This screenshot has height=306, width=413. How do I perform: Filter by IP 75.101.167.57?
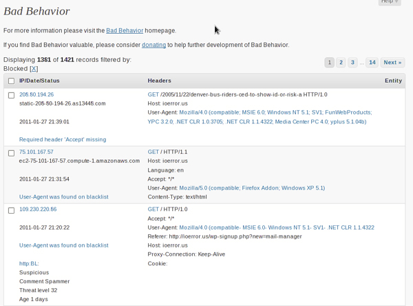click(x=36, y=152)
